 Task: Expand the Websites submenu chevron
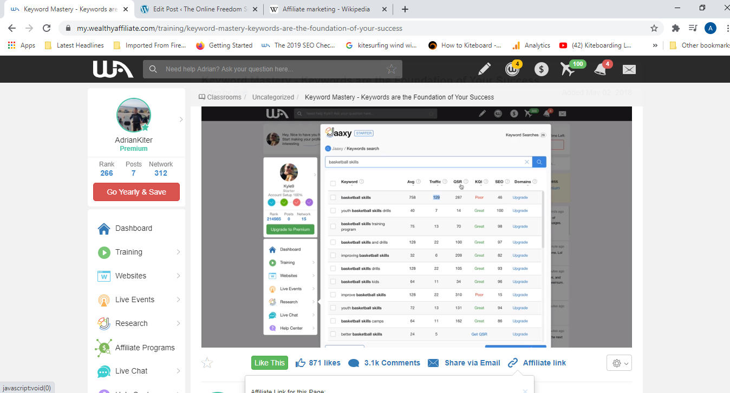click(178, 276)
